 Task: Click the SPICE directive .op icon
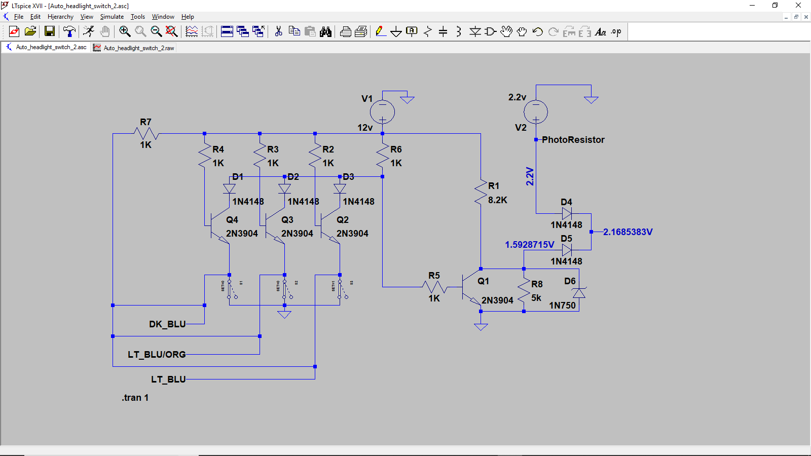(616, 32)
